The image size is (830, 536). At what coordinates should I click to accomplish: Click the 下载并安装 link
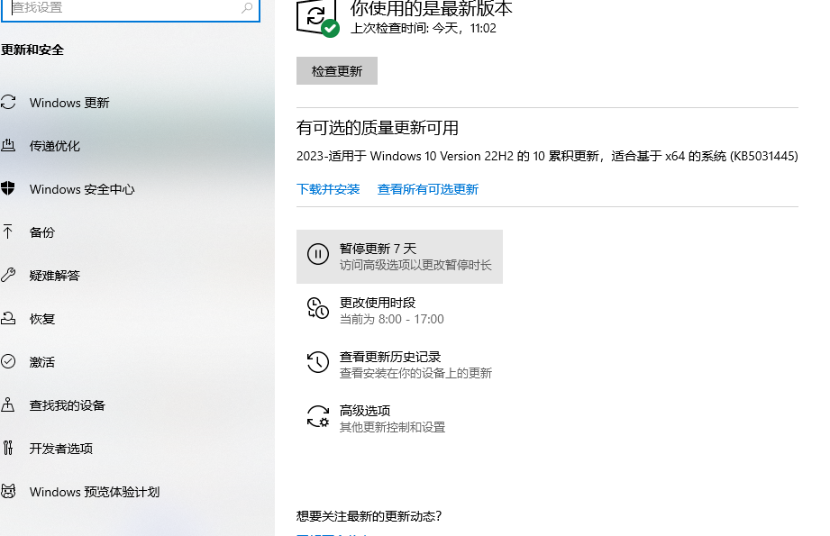[x=328, y=189]
